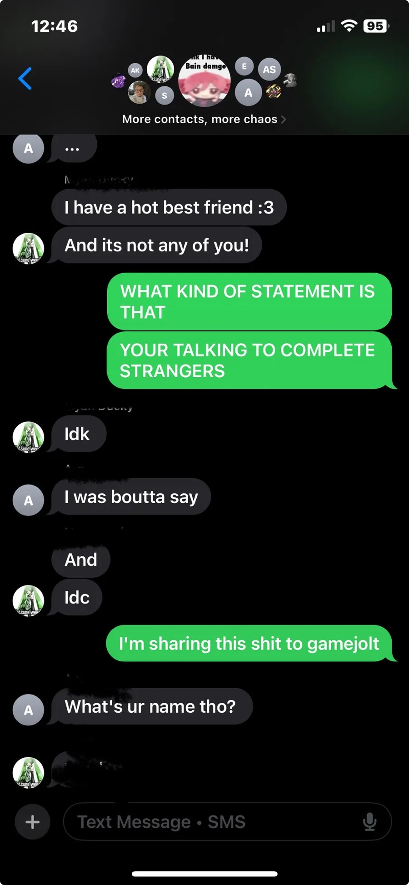Tap the E contact avatar in header
The height and width of the screenshot is (885, 409).
pyautogui.click(x=244, y=66)
